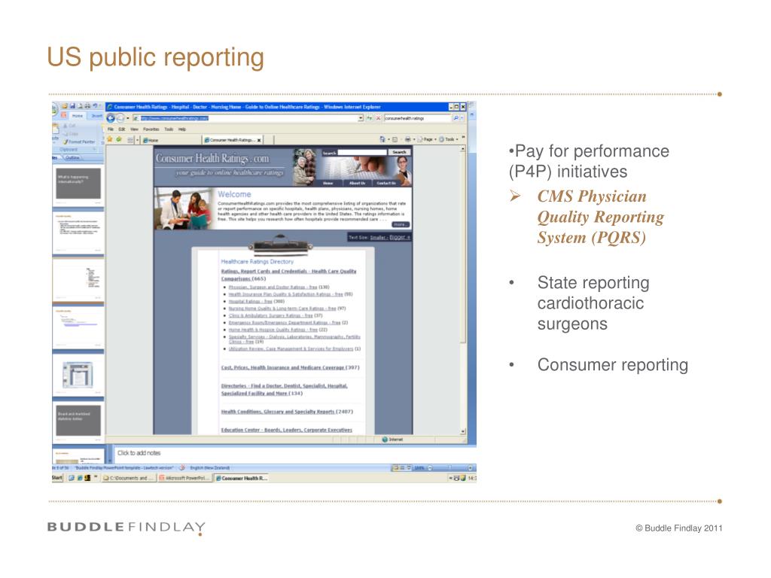Click the website Search button
Screen dimensions: 771x578
(x=399, y=152)
